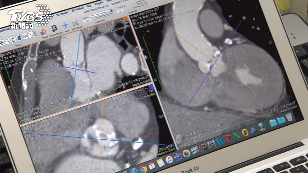Open Photos from the Dock
Screen dimensions: 308x173
(186, 154)
